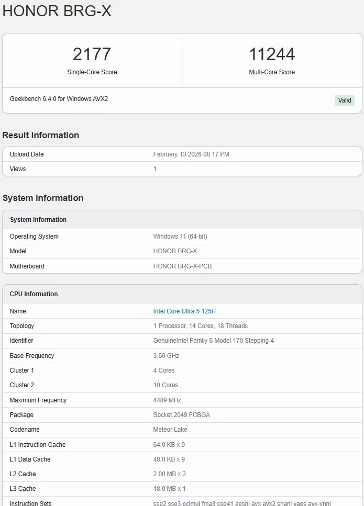This screenshot has width=364, height=506.
Task: Open the Intel Core Ultra 5 125H link
Action: coord(184,311)
